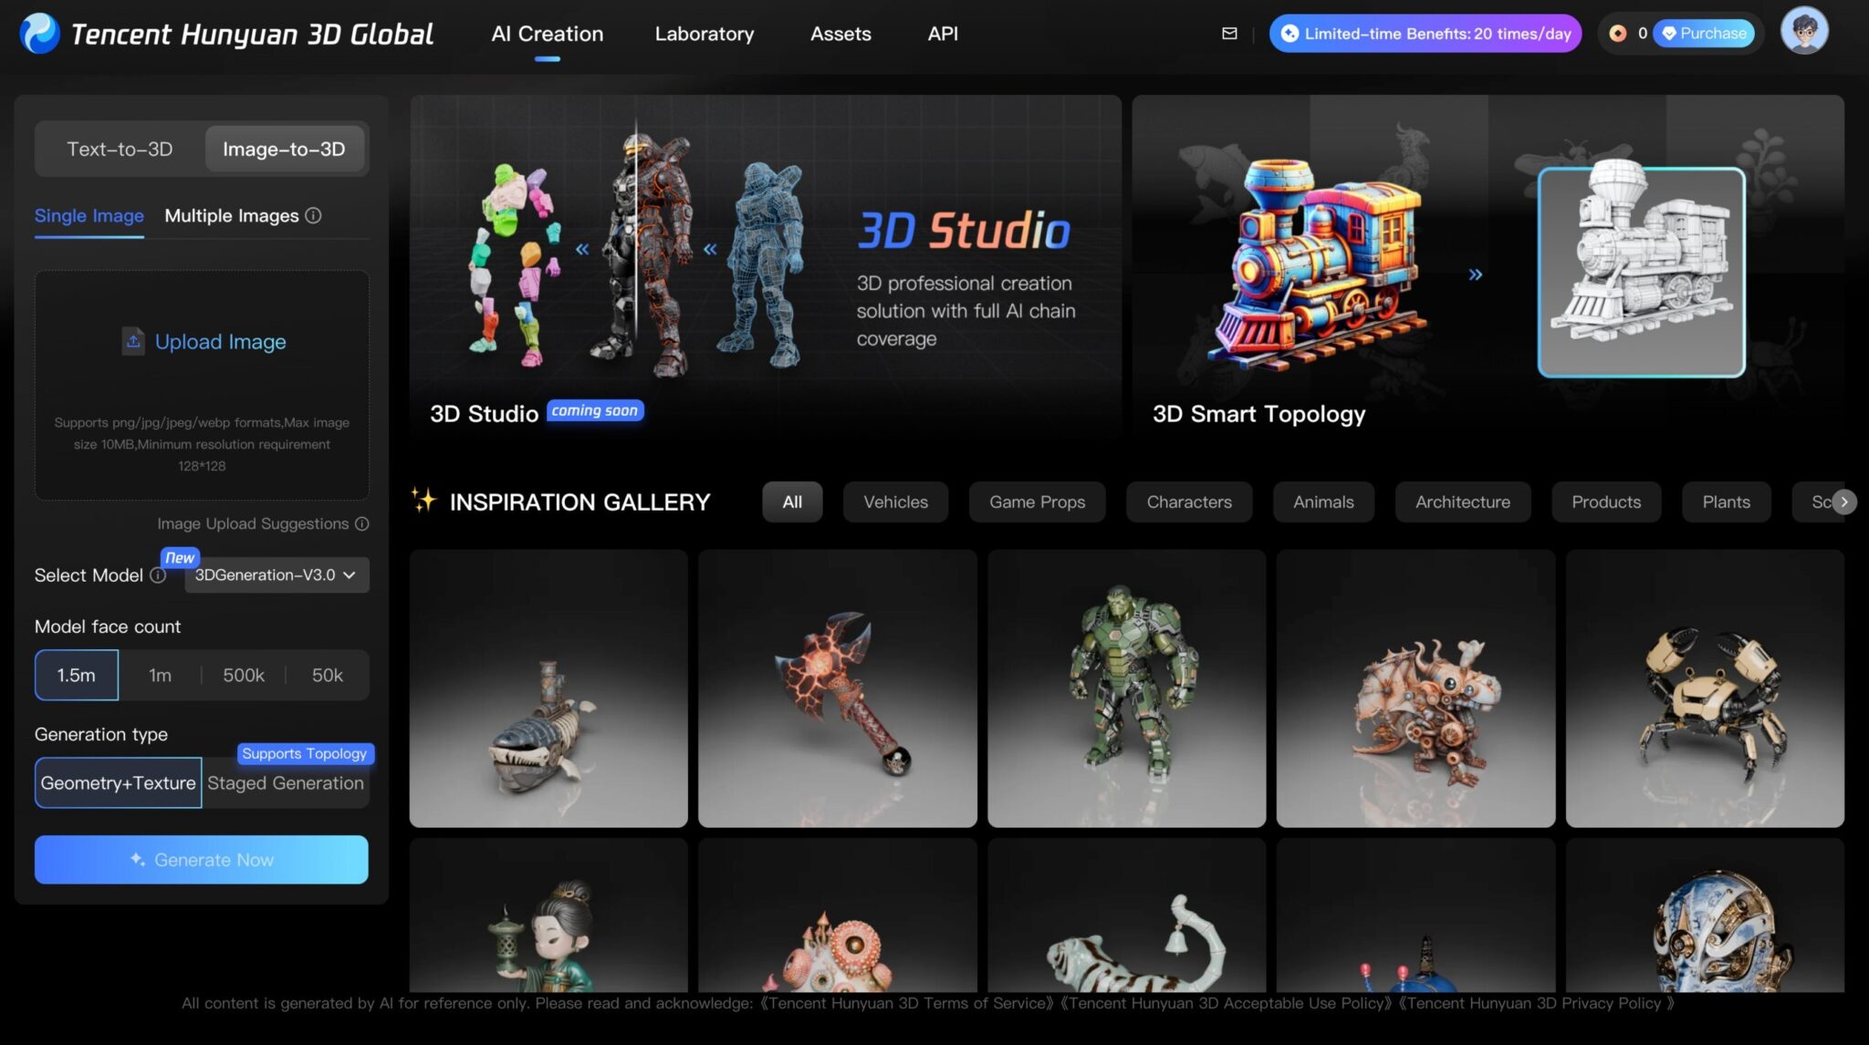This screenshot has height=1045, width=1869.
Task: Switch to Text-to-3D mode
Action: 119,149
